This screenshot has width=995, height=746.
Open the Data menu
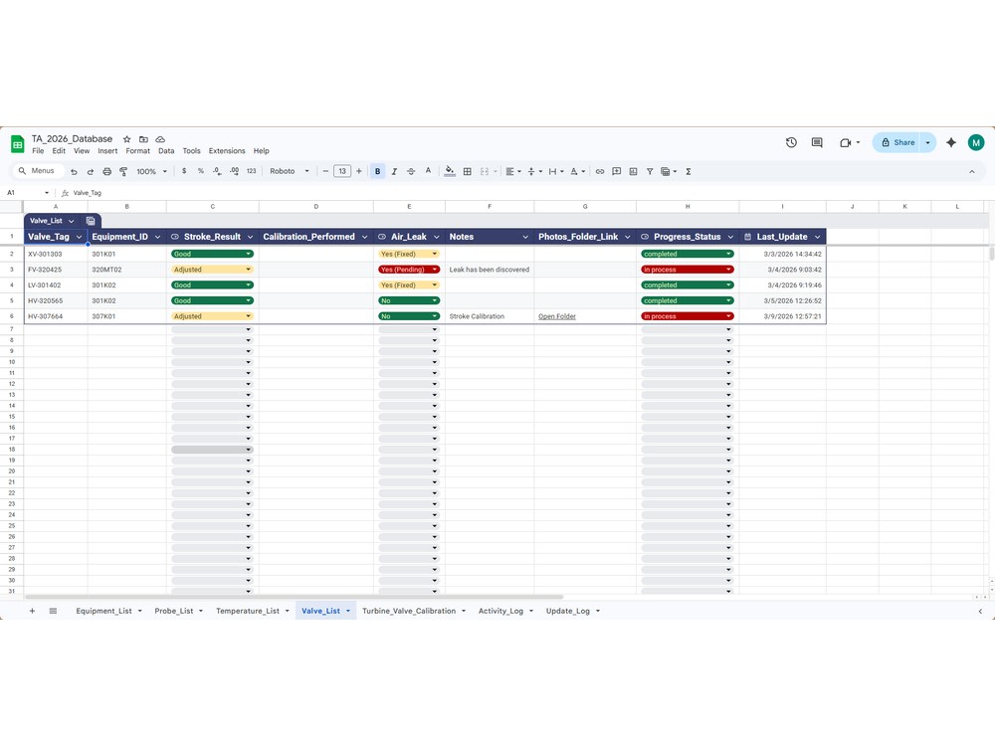click(x=166, y=151)
